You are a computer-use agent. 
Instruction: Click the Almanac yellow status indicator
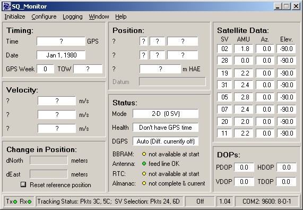[x=144, y=183]
